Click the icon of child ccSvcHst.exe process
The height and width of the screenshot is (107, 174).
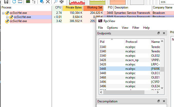pos(11,17)
